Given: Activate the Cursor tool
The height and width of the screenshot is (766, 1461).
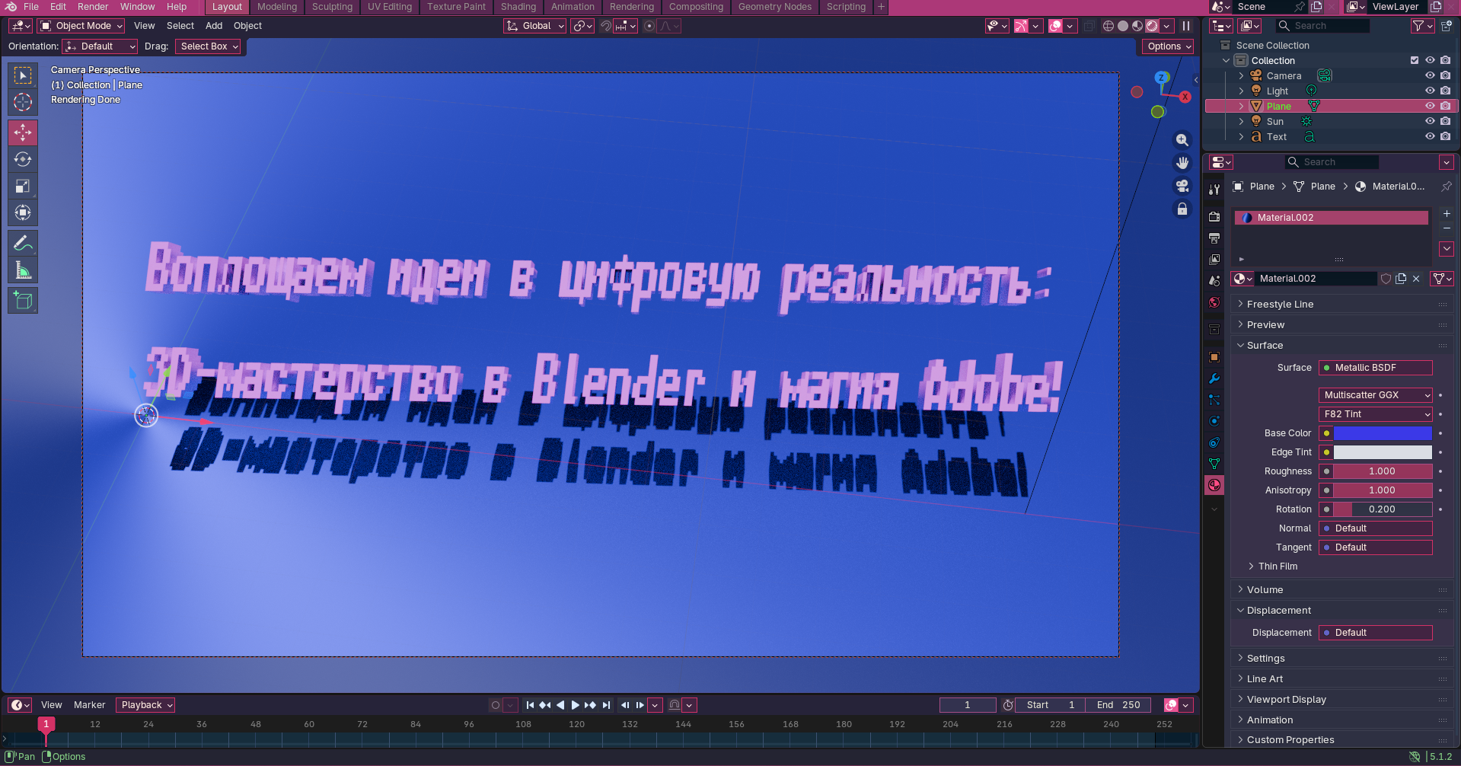Looking at the screenshot, I should click(x=23, y=102).
